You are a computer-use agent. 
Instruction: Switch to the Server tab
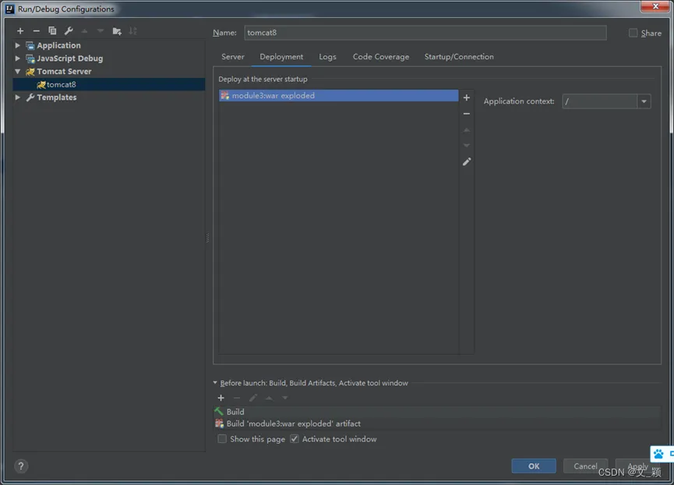[x=232, y=57]
